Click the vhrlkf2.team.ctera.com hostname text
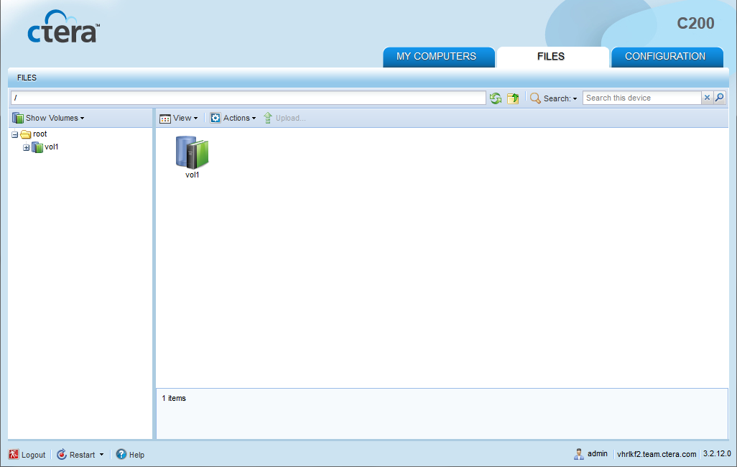 click(x=657, y=454)
